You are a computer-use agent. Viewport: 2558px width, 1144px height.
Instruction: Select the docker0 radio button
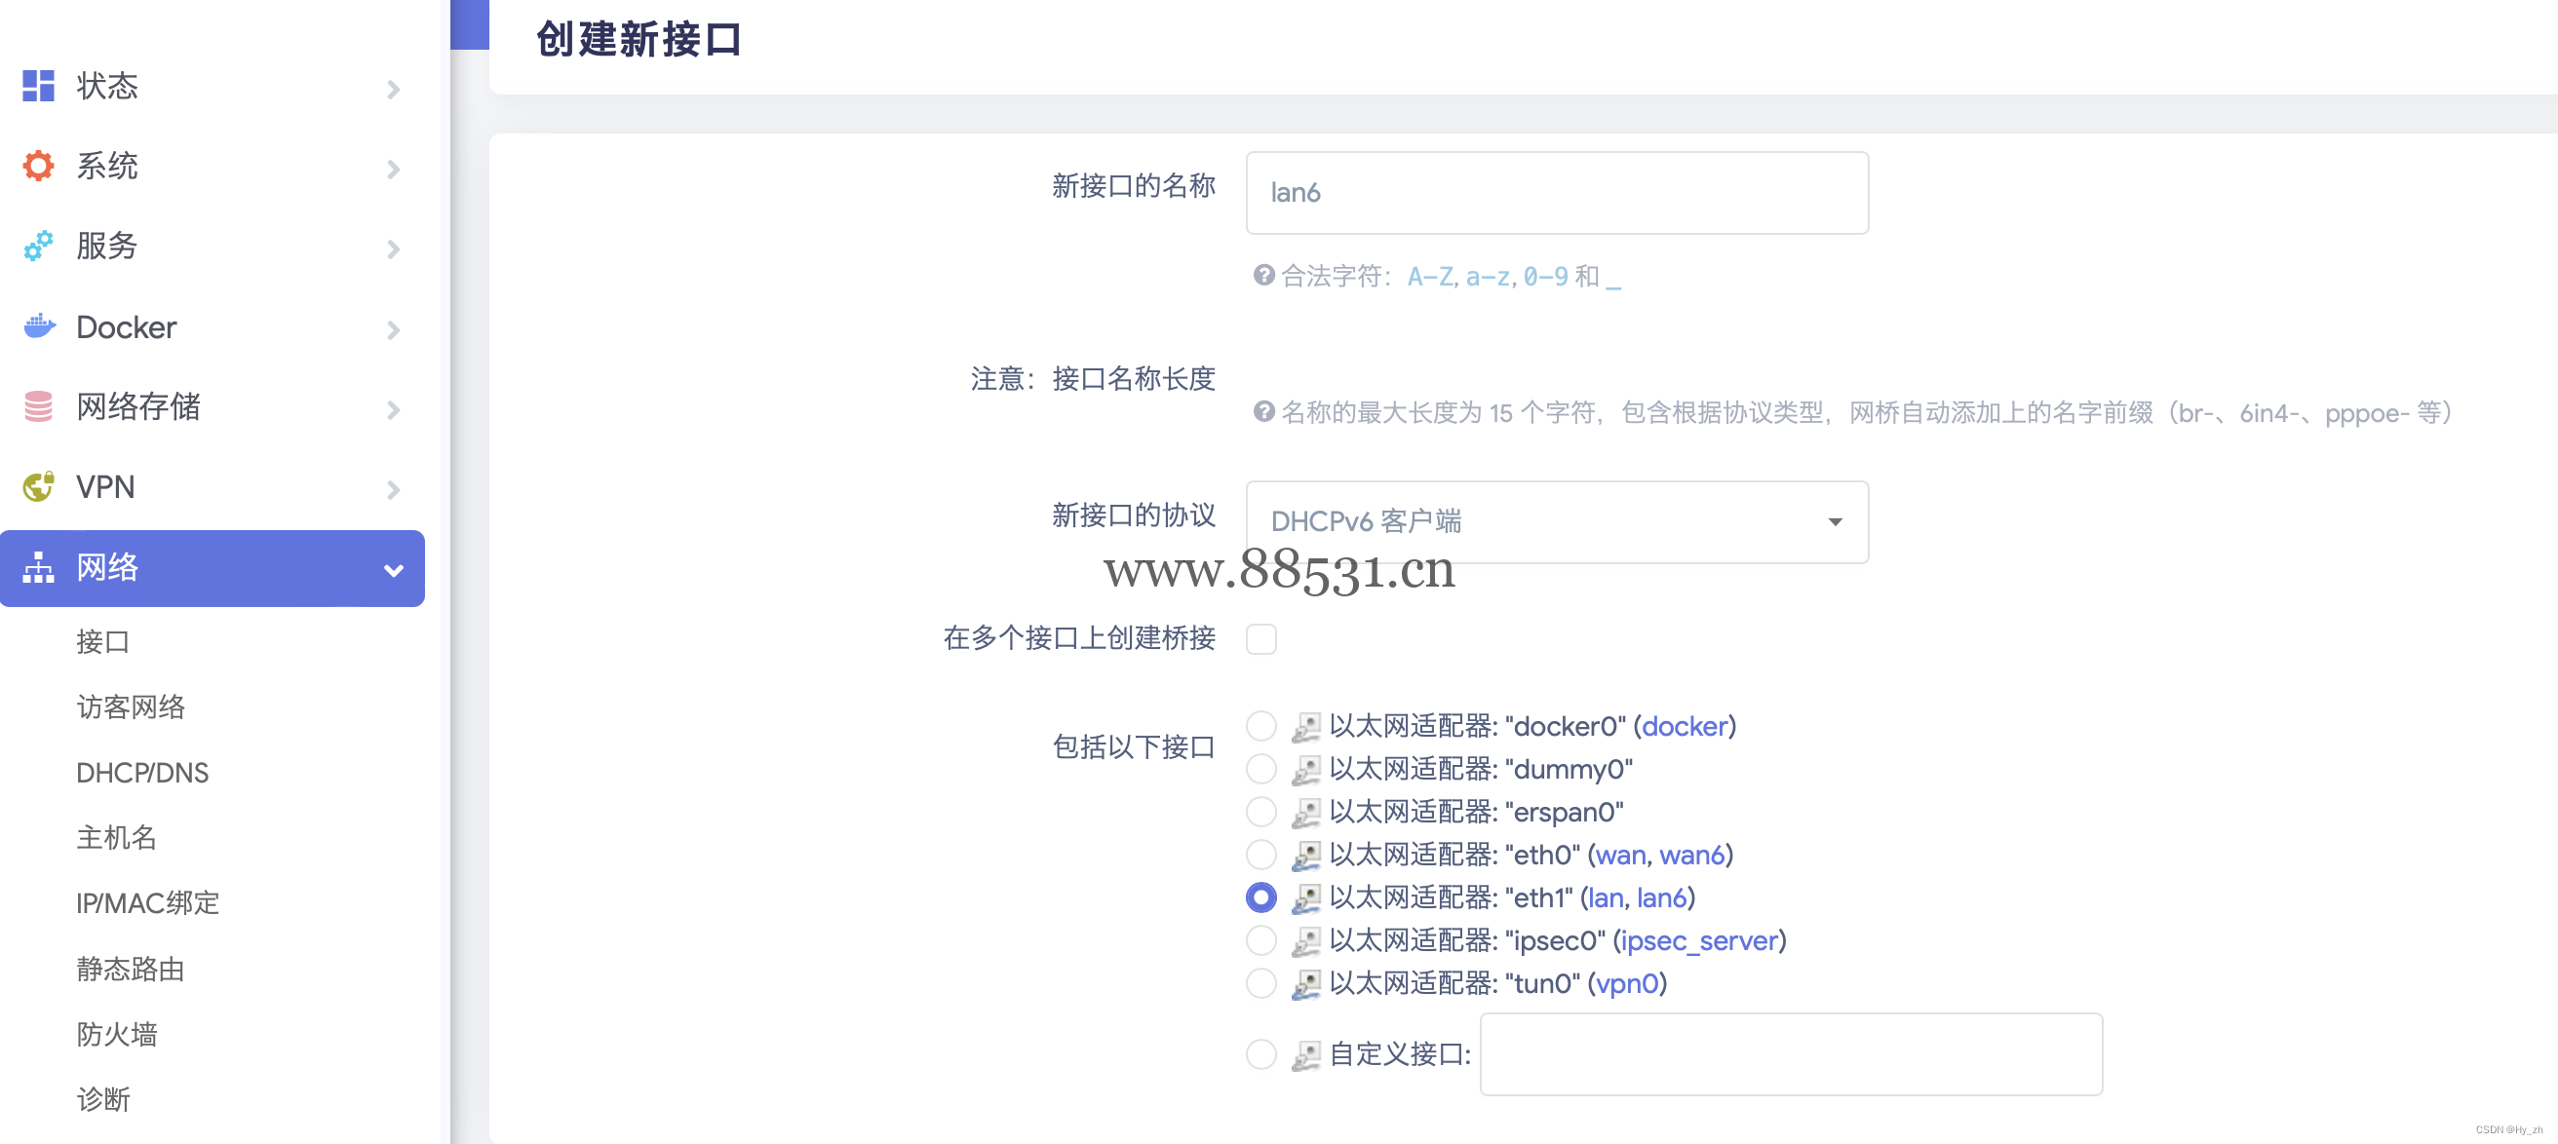[x=1261, y=726]
